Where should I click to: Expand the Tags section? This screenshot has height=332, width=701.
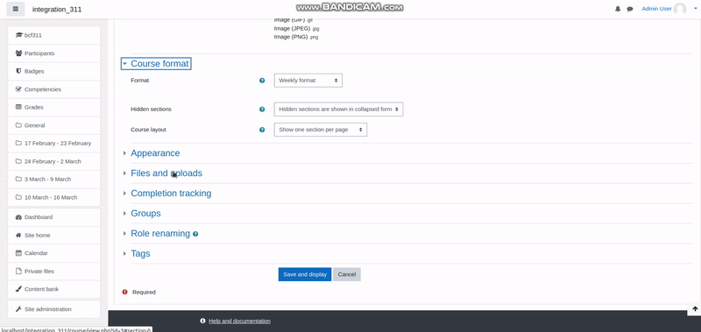140,253
